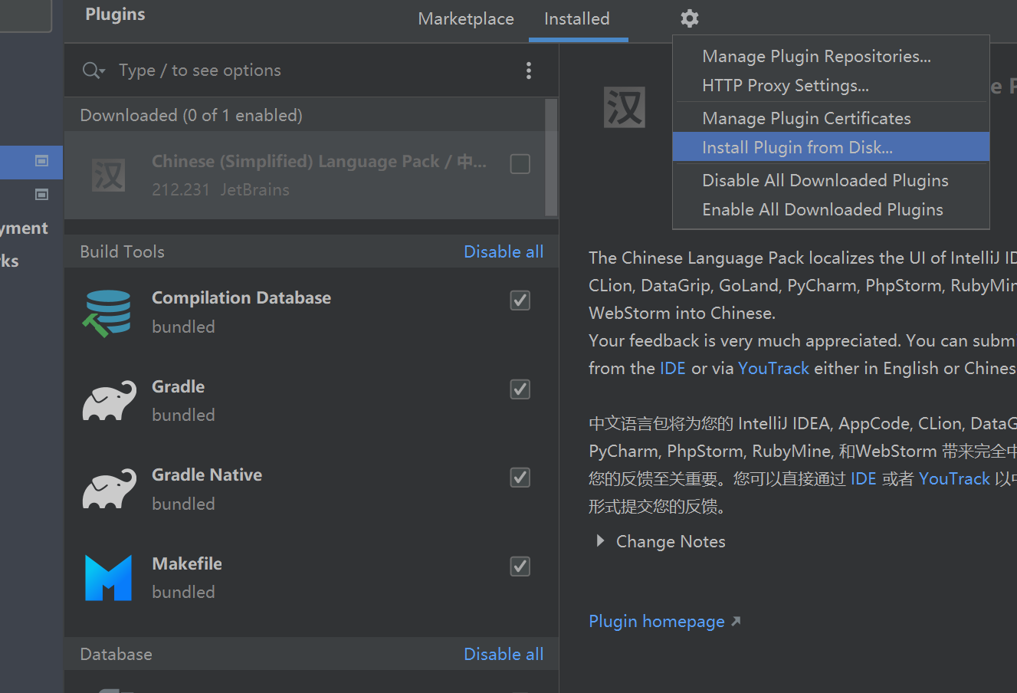The image size is (1017, 693).
Task: Select the Gradle plugin elephant icon
Action: coord(109,401)
